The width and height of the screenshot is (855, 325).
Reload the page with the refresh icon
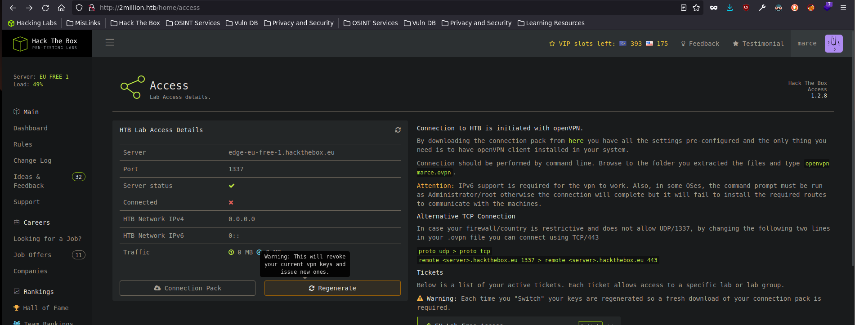click(x=45, y=8)
